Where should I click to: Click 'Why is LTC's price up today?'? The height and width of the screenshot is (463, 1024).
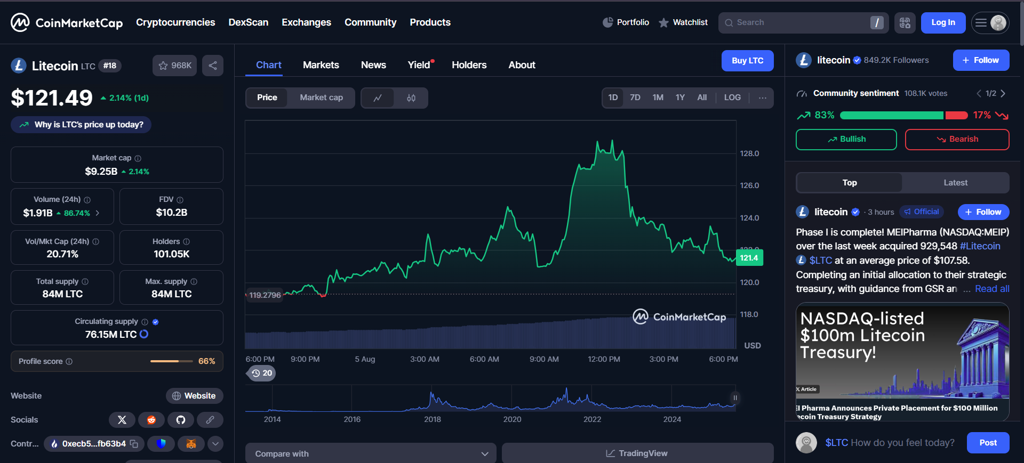pyautogui.click(x=81, y=125)
